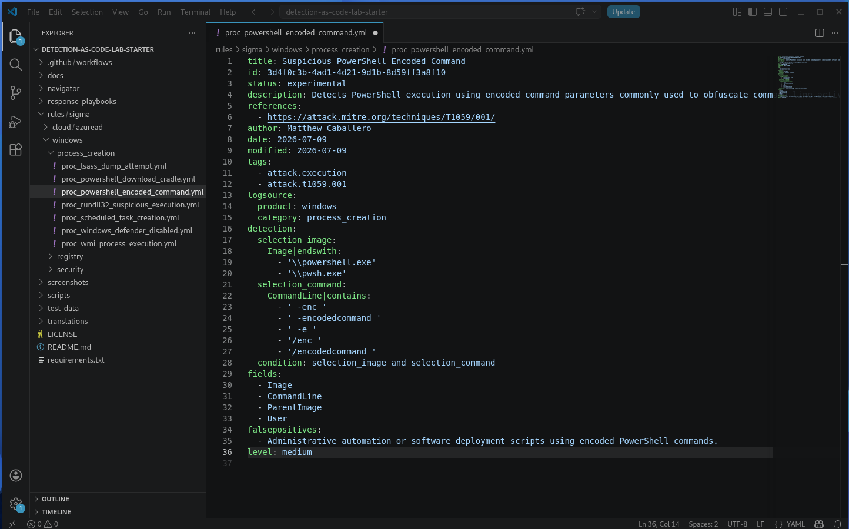Open the Manage gear icon
The width and height of the screenshot is (849, 529).
coord(16,504)
